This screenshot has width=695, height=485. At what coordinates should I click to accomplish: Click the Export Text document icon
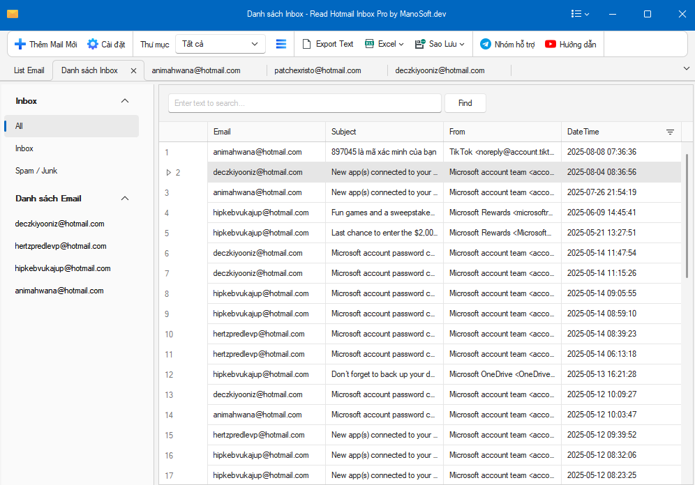pos(307,45)
